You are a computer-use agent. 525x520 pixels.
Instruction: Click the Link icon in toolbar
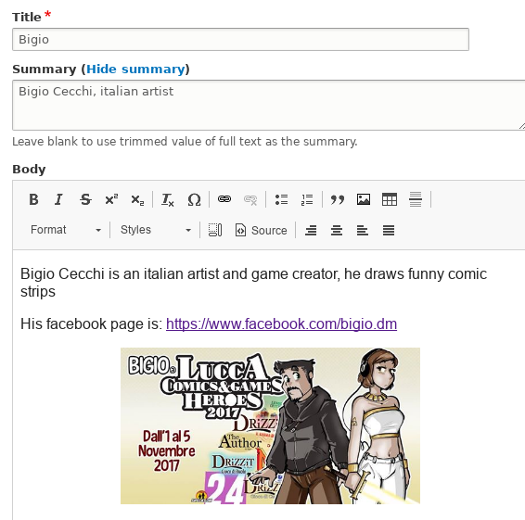(224, 199)
